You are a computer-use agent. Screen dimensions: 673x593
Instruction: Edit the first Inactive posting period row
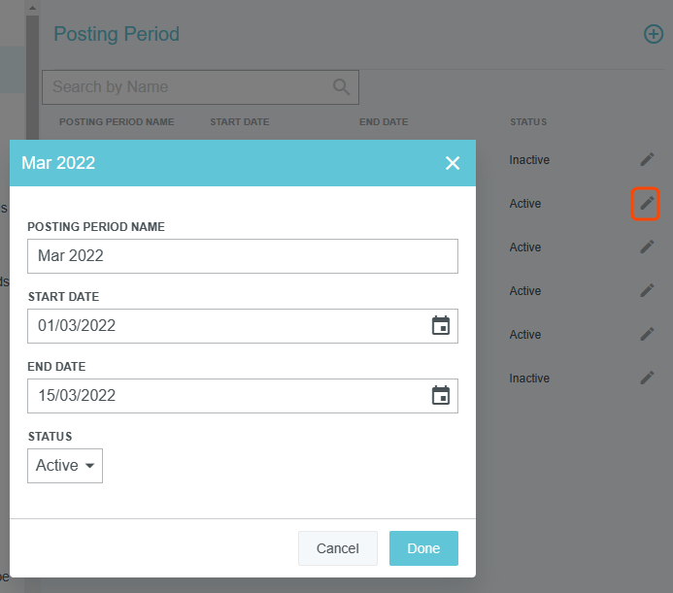(x=647, y=159)
